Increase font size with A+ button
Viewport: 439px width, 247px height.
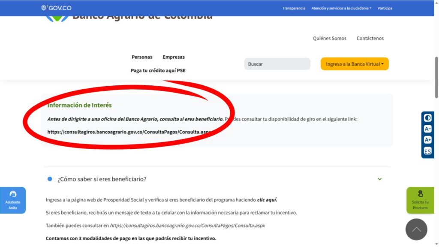tap(427, 140)
